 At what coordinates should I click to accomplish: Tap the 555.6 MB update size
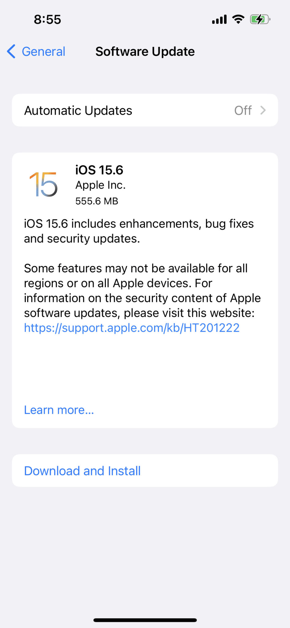click(x=97, y=201)
